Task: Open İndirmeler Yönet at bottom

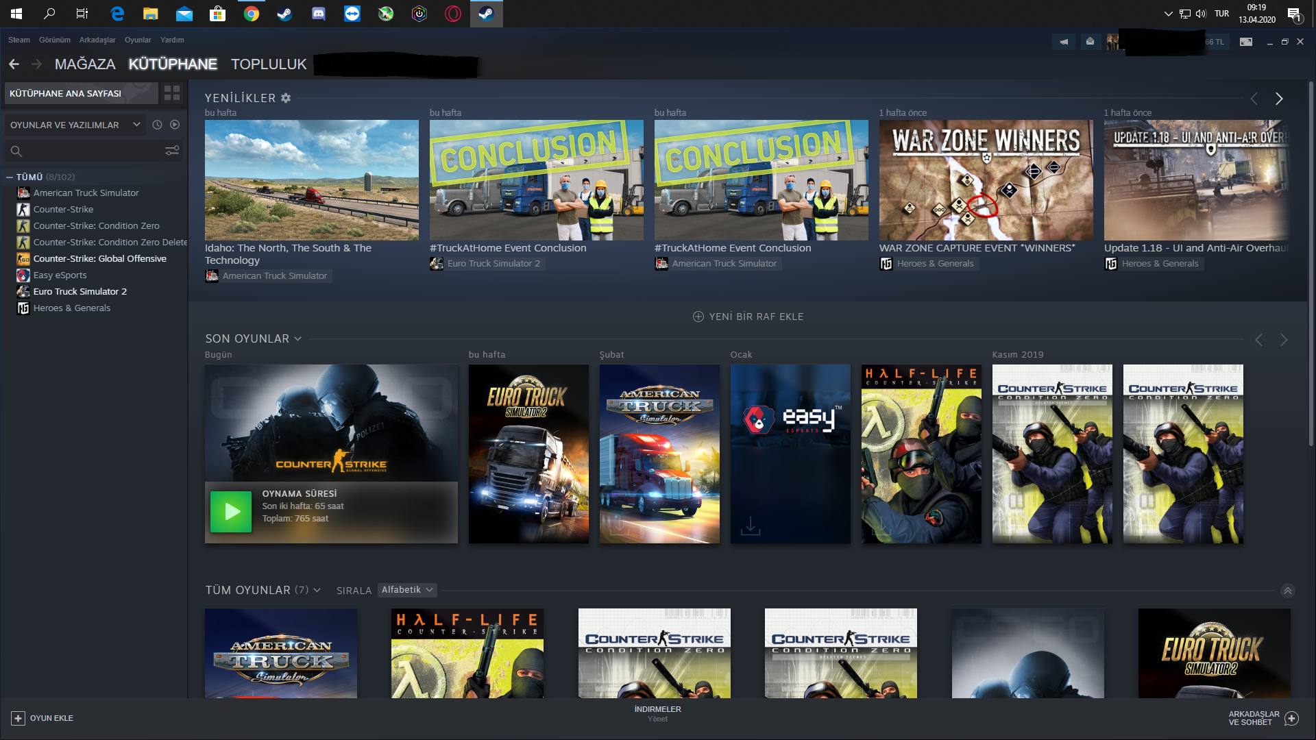Action: tap(657, 714)
